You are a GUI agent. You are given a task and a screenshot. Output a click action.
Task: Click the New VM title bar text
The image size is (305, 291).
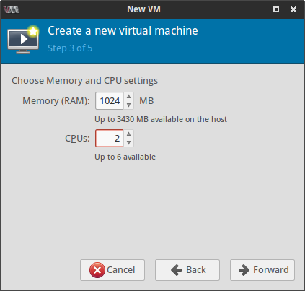tap(143, 9)
